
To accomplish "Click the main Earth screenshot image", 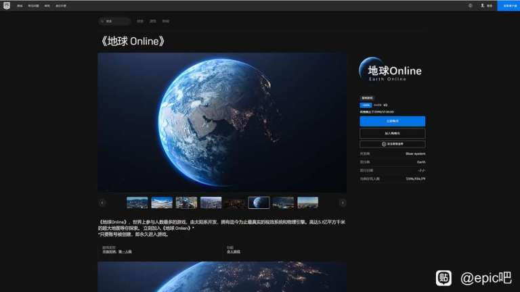I will pos(222,122).
